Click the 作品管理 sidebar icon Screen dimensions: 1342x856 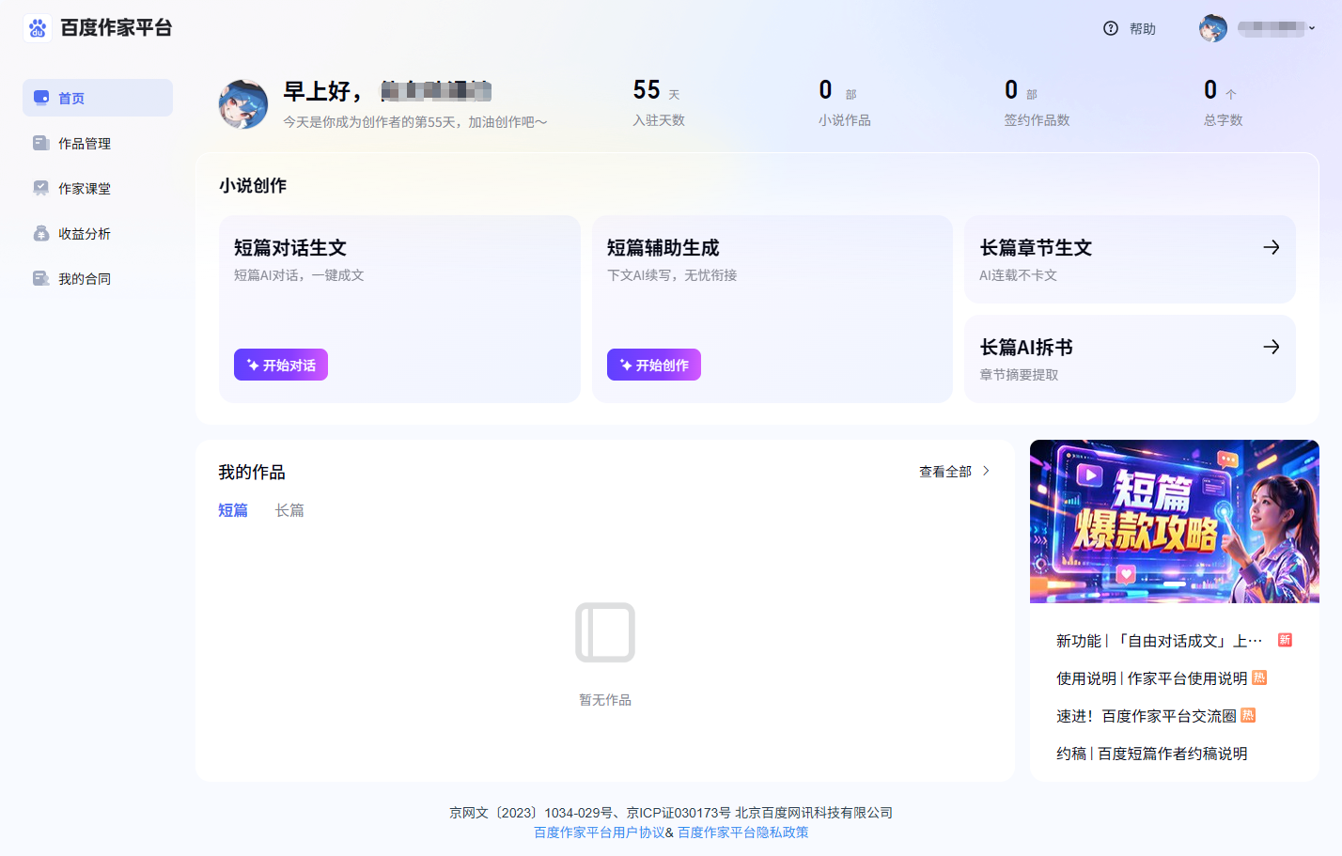pos(41,143)
